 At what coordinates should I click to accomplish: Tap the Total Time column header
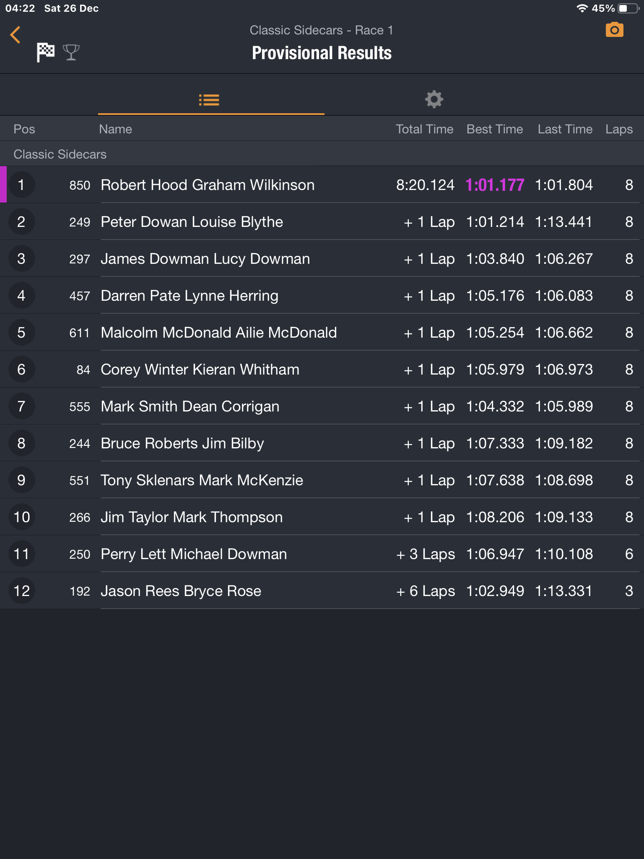(x=424, y=129)
